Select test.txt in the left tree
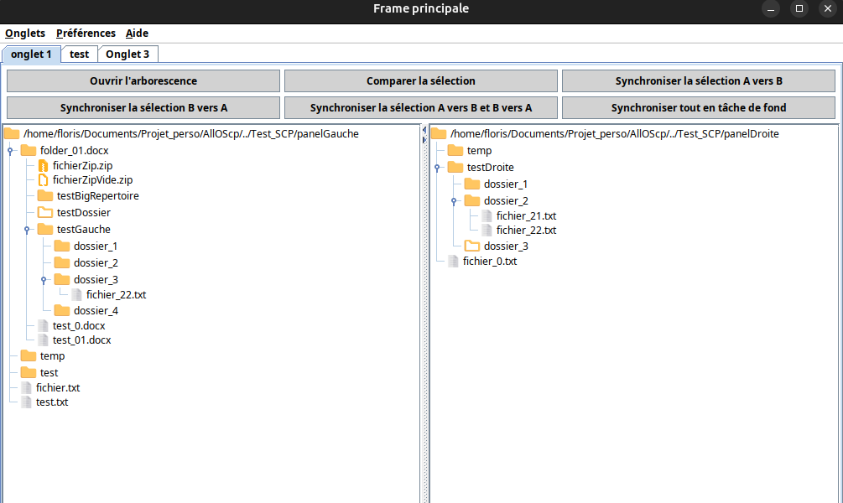Viewport: 843px width, 503px height. click(52, 402)
